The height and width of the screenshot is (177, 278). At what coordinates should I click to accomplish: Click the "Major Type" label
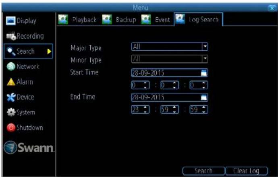click(86, 48)
